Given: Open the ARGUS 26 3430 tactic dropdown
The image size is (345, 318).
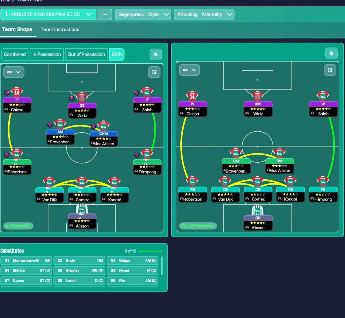Looking at the screenshot, I should click(48, 15).
